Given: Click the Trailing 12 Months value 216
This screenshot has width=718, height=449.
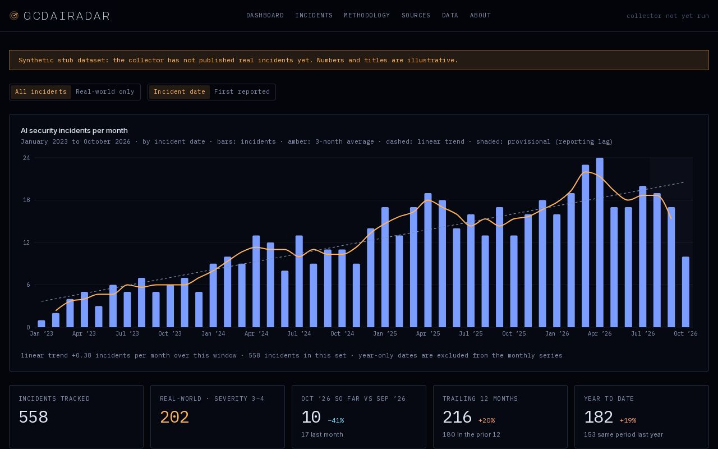Looking at the screenshot, I should [457, 418].
